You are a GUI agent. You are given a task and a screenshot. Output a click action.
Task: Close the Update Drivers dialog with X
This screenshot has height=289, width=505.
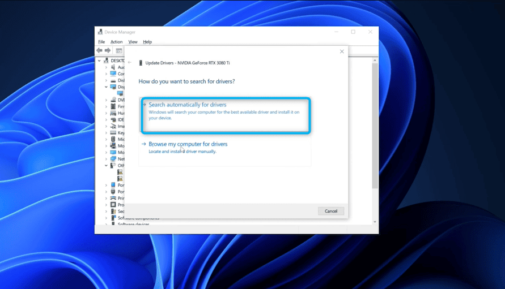tap(342, 51)
